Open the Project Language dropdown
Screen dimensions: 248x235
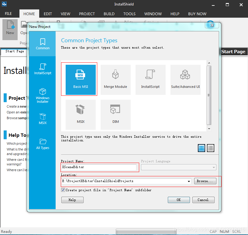coord(214,167)
